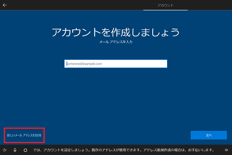Image resolution: width=232 pixels, height=155 pixels.
Task: Select the アカウント tab
Action: (x=165, y=5)
